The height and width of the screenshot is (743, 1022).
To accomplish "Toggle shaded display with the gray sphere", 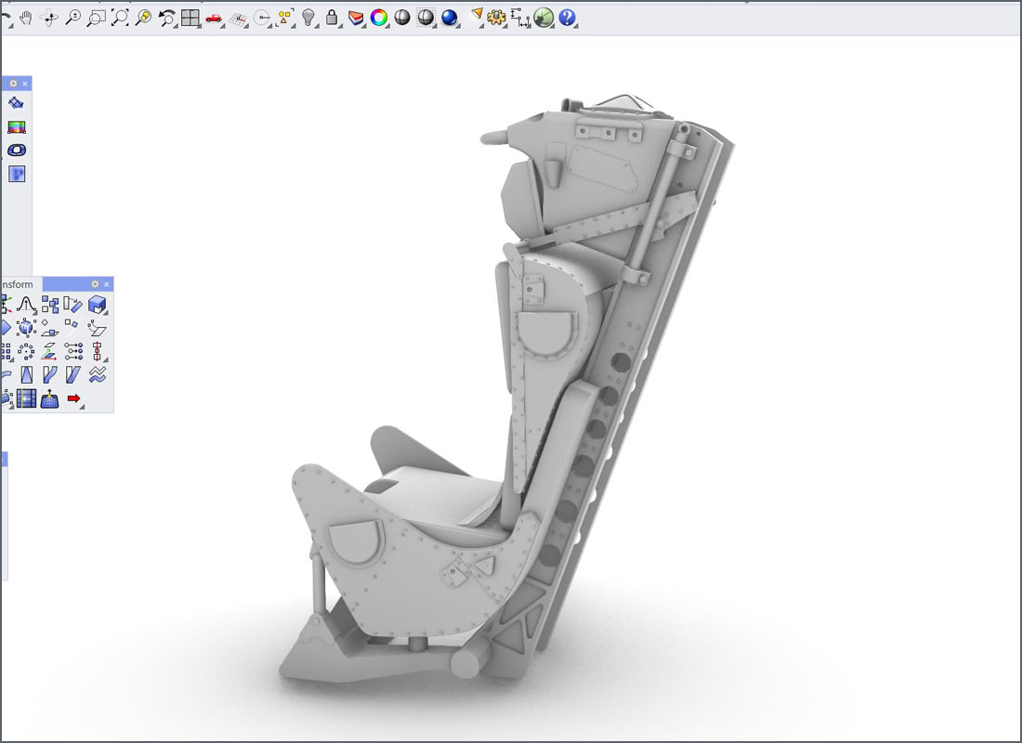I will pos(402,17).
